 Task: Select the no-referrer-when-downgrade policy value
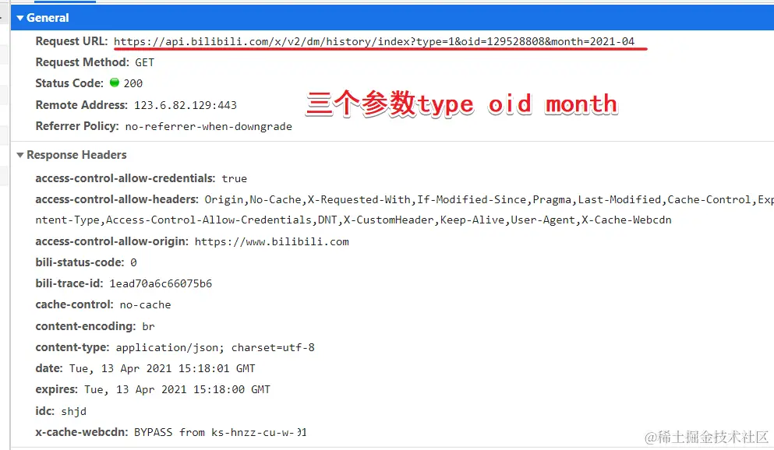tap(208, 127)
